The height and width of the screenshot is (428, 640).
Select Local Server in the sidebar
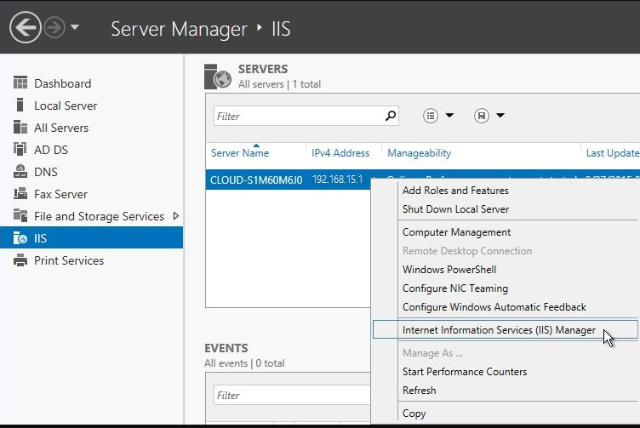(x=66, y=106)
